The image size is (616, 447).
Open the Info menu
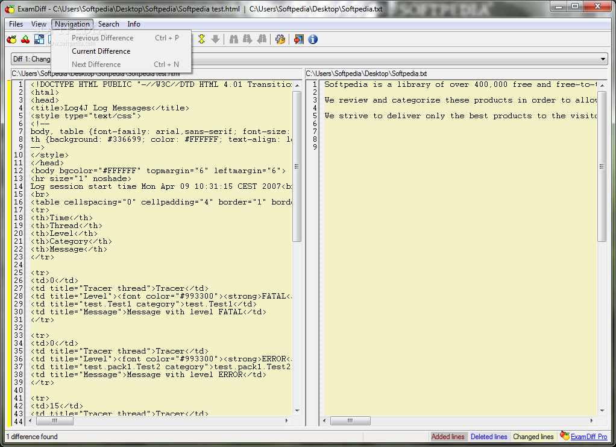[134, 24]
